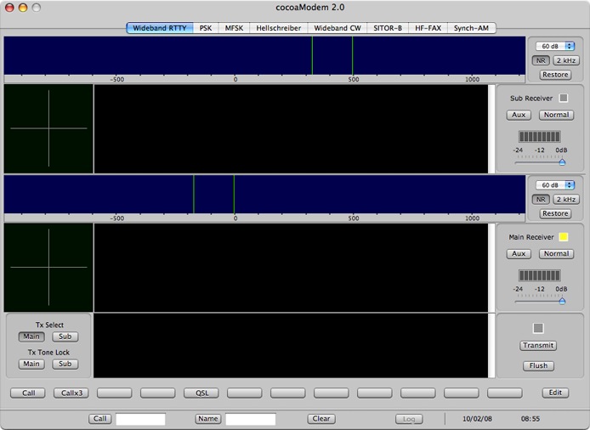This screenshot has height=430, width=590.
Task: Click the Flush button
Action: (538, 365)
